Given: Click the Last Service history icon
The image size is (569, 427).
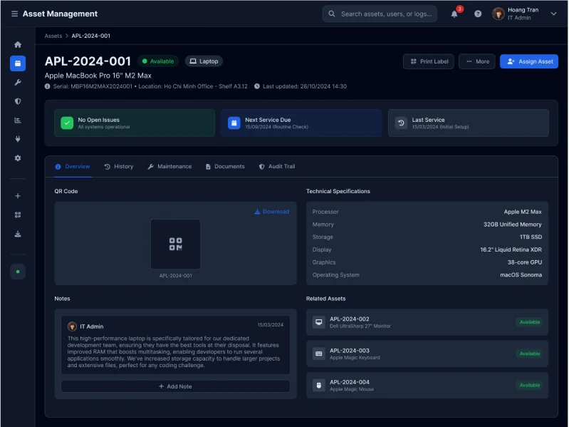Looking at the screenshot, I should 401,123.
